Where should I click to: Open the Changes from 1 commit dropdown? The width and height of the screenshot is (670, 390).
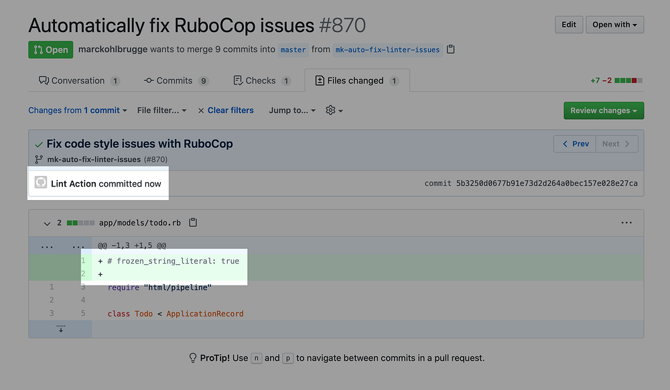(78, 110)
